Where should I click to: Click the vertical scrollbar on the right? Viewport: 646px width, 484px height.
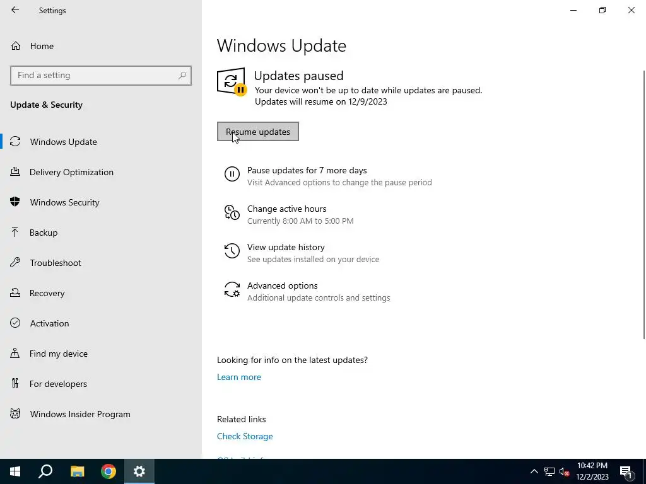(x=644, y=205)
